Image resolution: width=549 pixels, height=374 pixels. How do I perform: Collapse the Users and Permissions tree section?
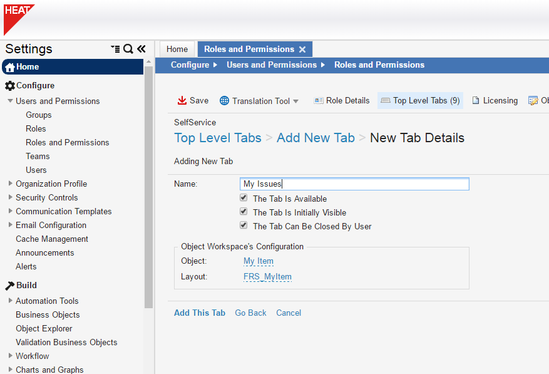[10, 101]
